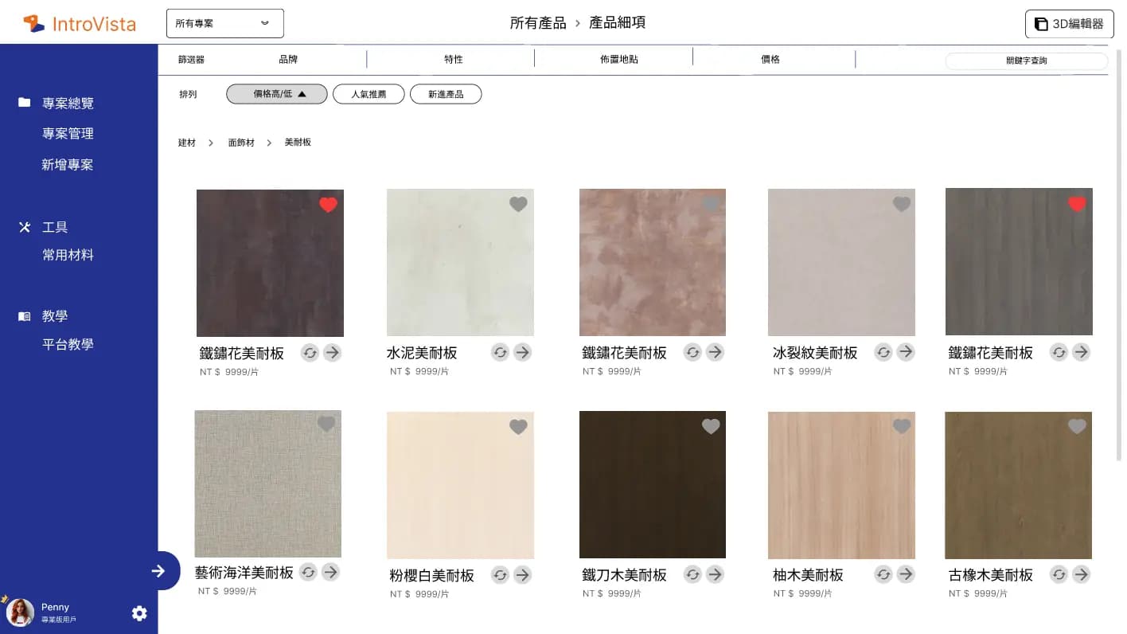Image resolution: width=1127 pixels, height=634 pixels.
Task: Open details arrow for 冰裂紋美耐板
Action: click(906, 352)
